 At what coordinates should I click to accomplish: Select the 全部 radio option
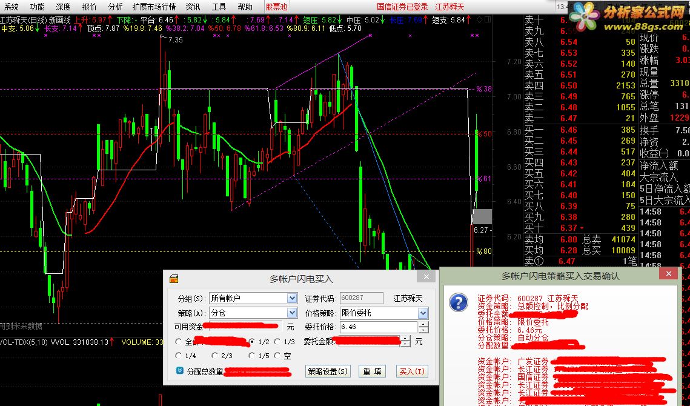178,342
